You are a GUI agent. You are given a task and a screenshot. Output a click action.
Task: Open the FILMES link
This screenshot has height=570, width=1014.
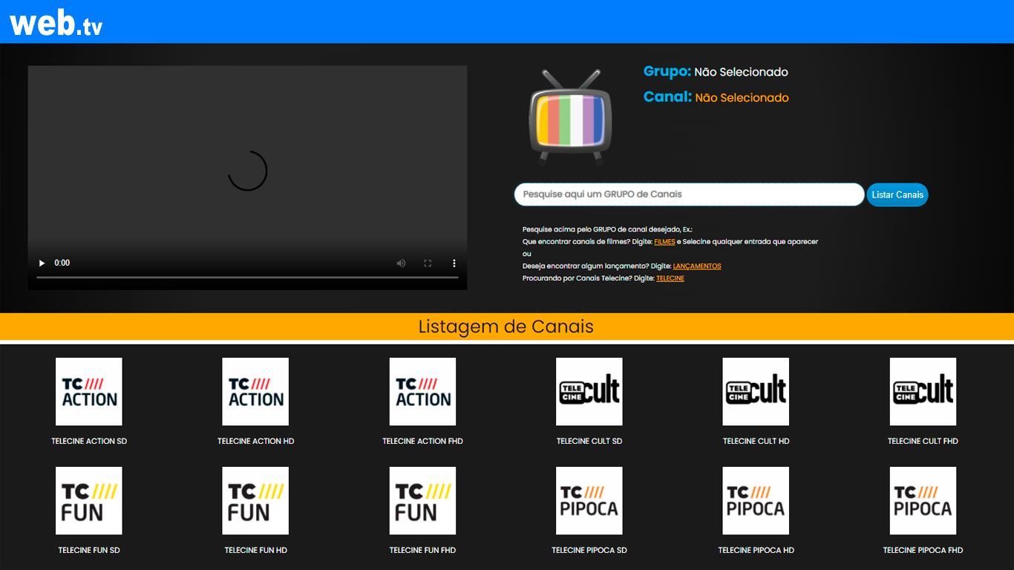point(664,242)
